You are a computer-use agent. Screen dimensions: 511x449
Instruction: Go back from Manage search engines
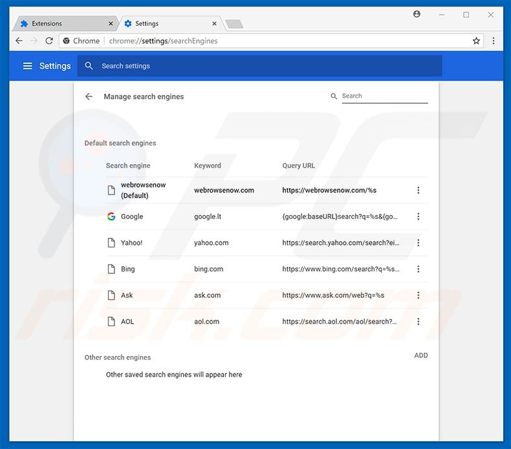tap(89, 96)
